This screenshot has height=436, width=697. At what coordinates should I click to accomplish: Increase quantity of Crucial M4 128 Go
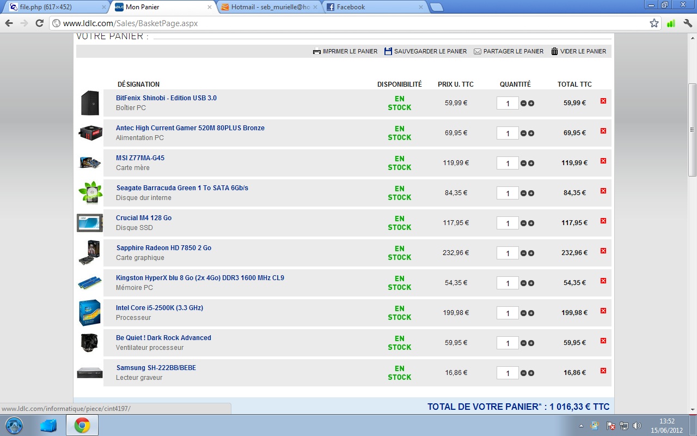tap(531, 223)
